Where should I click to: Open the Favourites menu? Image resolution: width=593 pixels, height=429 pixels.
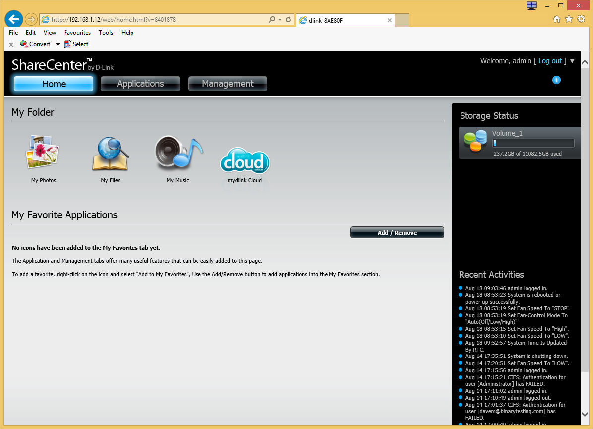click(x=77, y=33)
